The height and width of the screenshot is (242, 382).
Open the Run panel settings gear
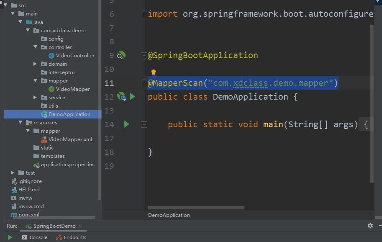pos(370,226)
